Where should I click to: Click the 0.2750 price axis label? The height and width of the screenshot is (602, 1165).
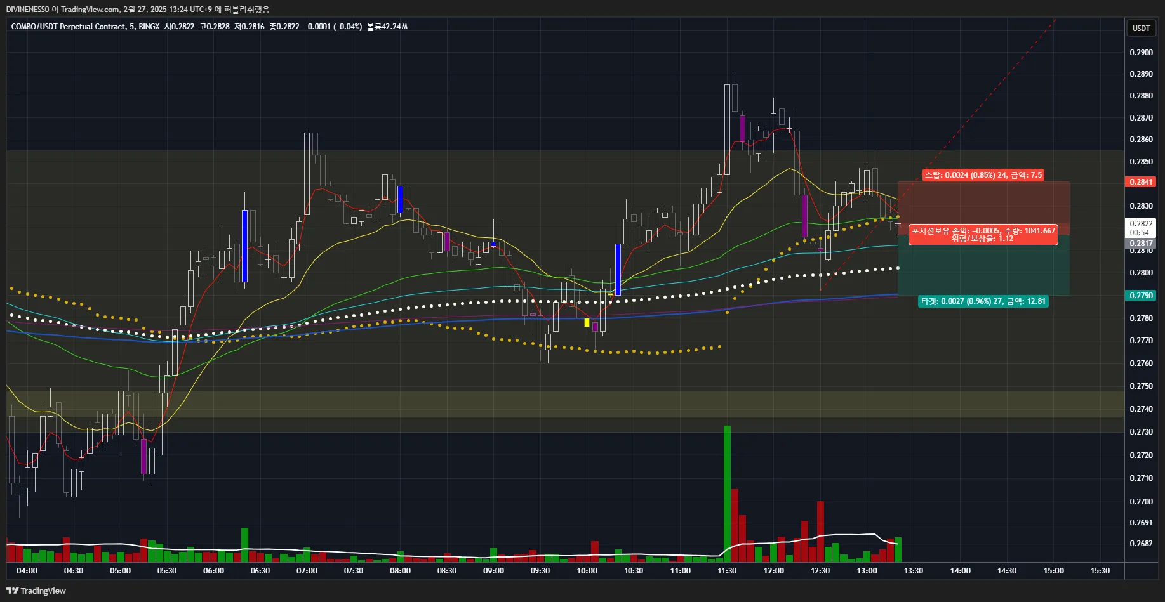[x=1141, y=386]
